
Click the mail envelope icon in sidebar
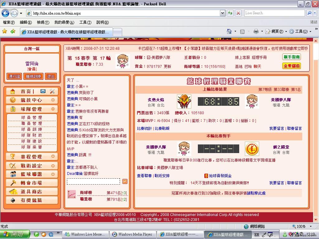43,91
